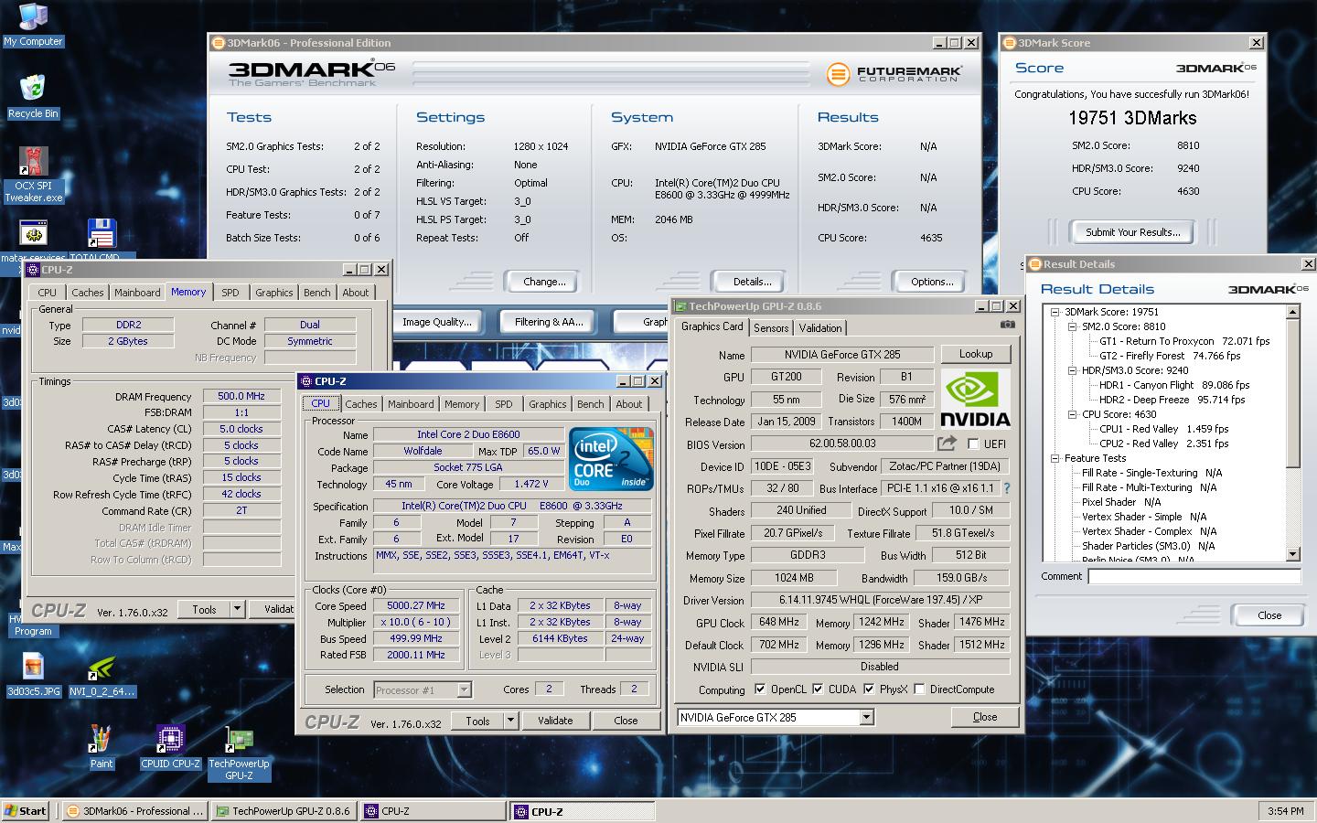Open Tools dropdown arrow in Memory CPU-Z window
The image size is (1317, 823).
point(237,609)
